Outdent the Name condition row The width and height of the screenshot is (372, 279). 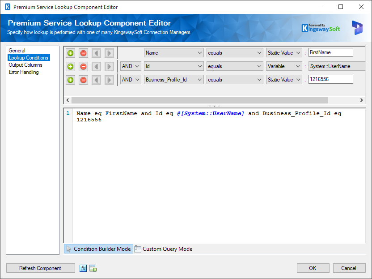coord(96,53)
